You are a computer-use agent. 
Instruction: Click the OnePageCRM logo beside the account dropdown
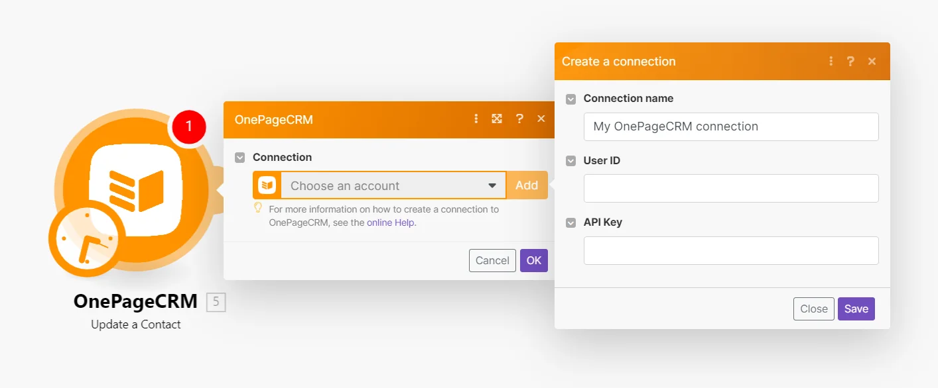coord(267,185)
